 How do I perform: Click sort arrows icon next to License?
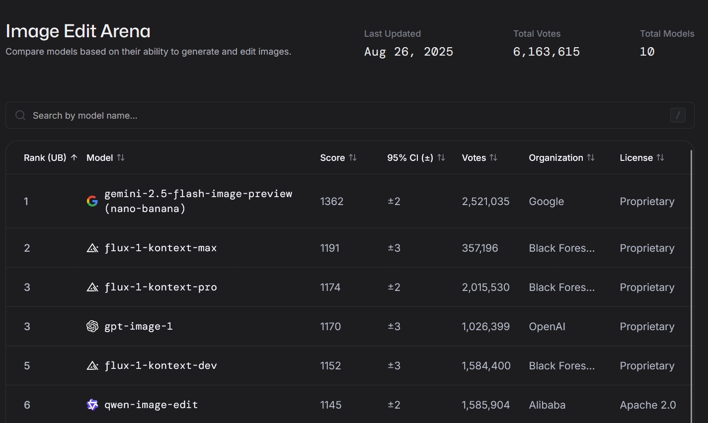660,157
